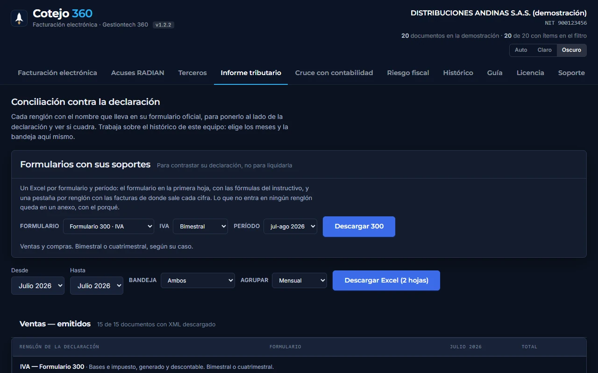This screenshot has height=373, width=598.
Task: Click the Cotejo 360 app title
Action: click(x=63, y=14)
